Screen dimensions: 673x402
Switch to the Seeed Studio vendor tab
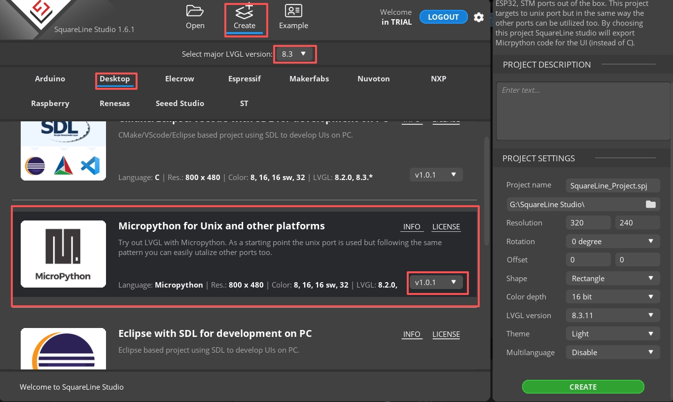pos(179,104)
